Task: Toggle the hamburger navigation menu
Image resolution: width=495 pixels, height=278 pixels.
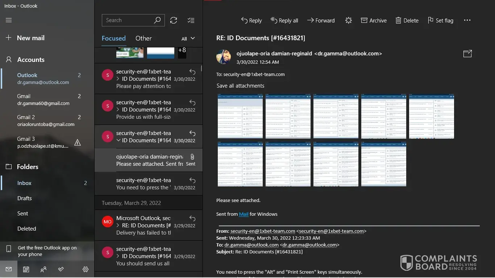Action: tap(9, 20)
